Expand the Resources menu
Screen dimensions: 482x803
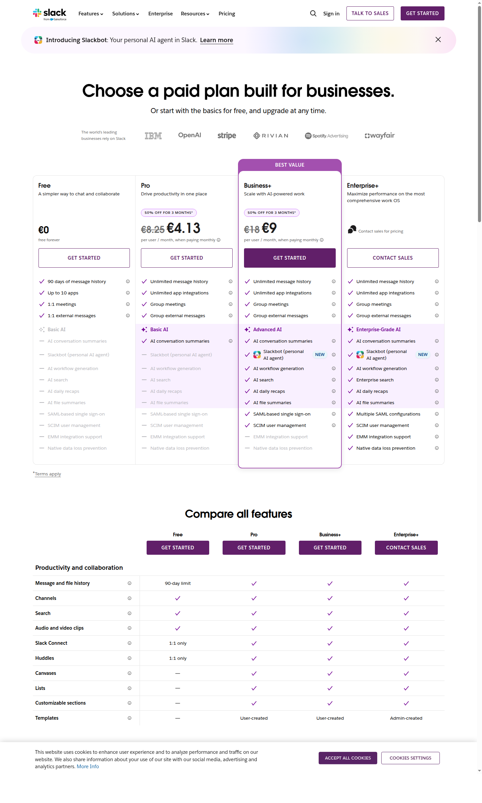pos(195,14)
